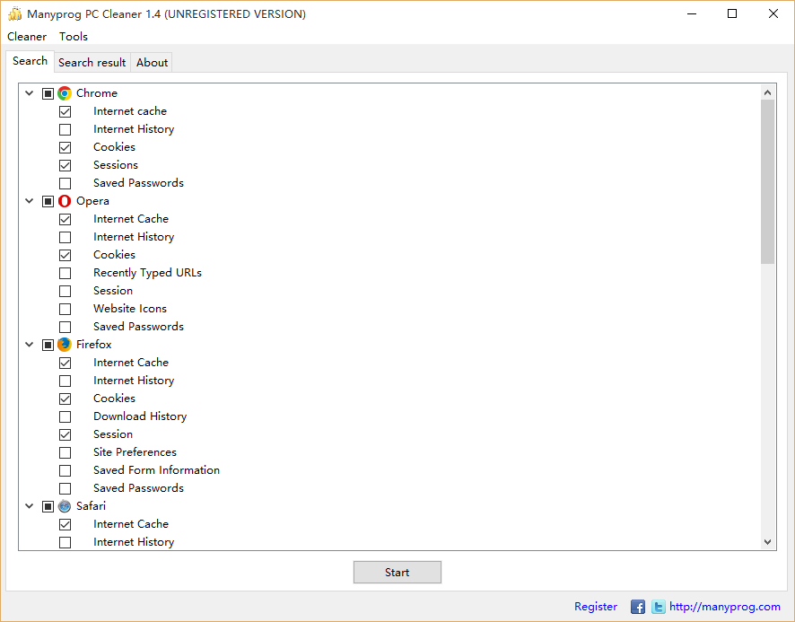
Task: Click the Saved Form Information text
Action: click(157, 470)
